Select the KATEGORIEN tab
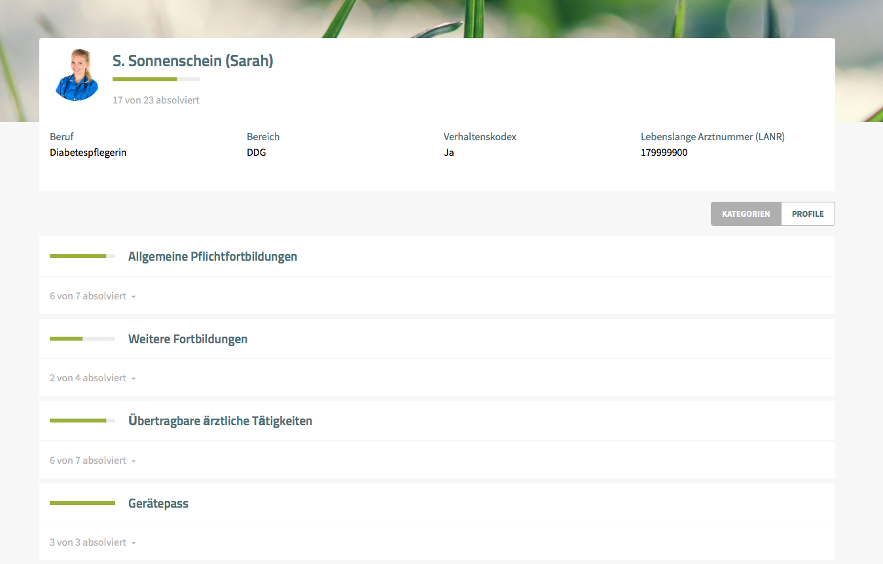Viewport: 883px width, 564px height. pos(746,214)
